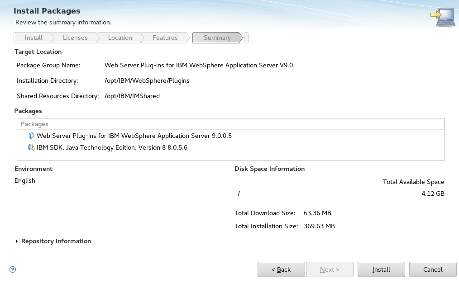459x283 pixels.
Task: Go to the Location wizard step
Action: [120, 38]
